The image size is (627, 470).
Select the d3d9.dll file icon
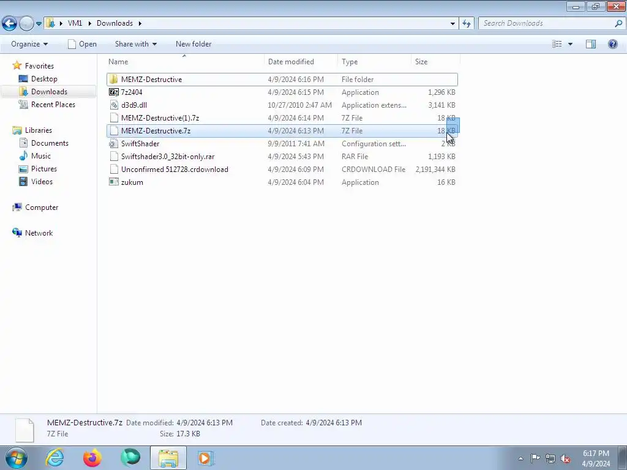point(114,105)
